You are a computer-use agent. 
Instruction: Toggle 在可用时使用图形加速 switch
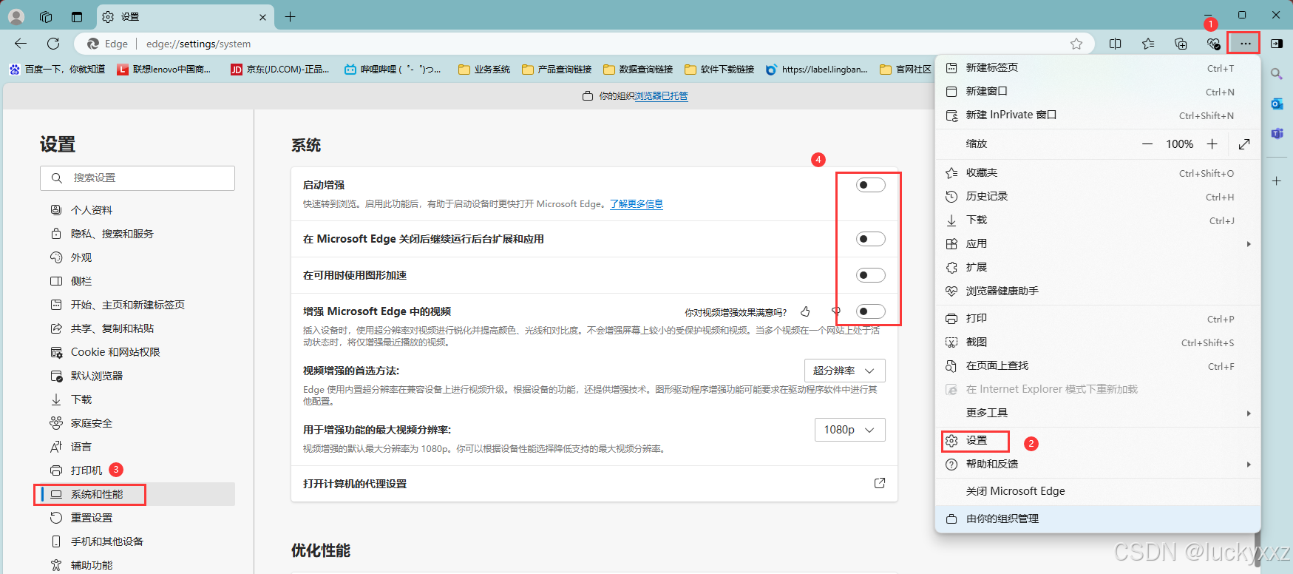[x=871, y=275]
